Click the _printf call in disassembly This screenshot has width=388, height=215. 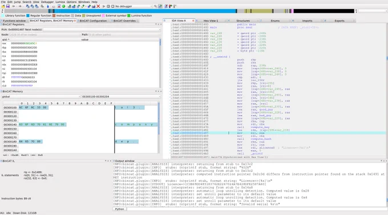tap(257, 154)
